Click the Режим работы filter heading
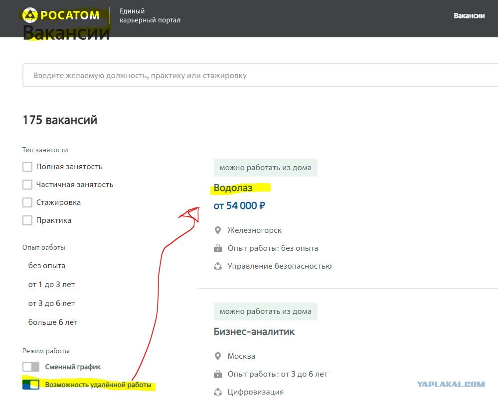This screenshot has width=498, height=399. point(46,351)
